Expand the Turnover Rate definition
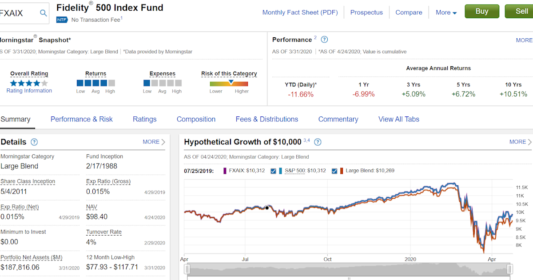This screenshot has height=280, width=533. click(x=103, y=232)
